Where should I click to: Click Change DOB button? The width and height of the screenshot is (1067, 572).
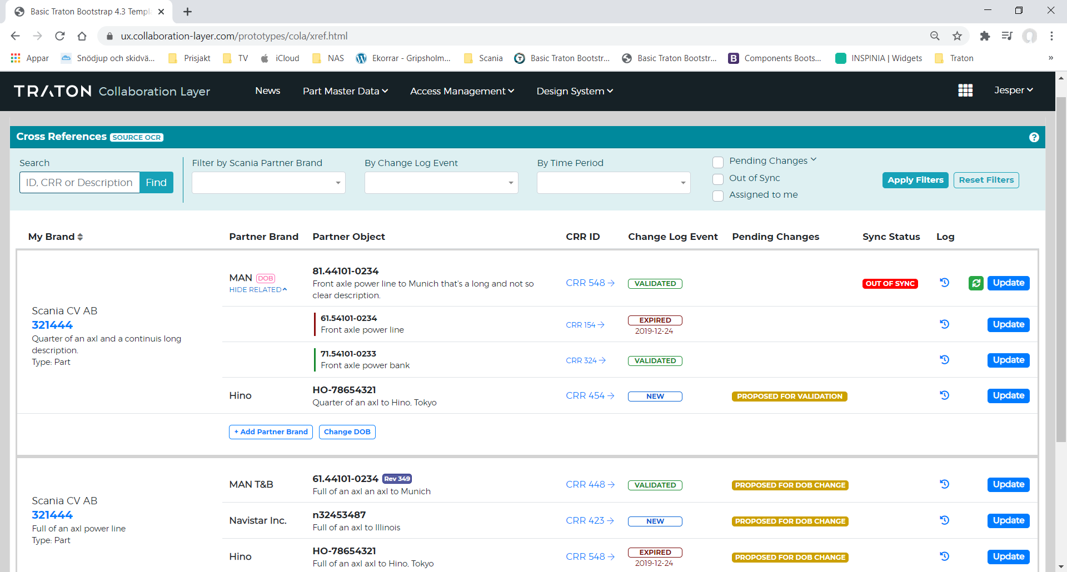pyautogui.click(x=347, y=432)
